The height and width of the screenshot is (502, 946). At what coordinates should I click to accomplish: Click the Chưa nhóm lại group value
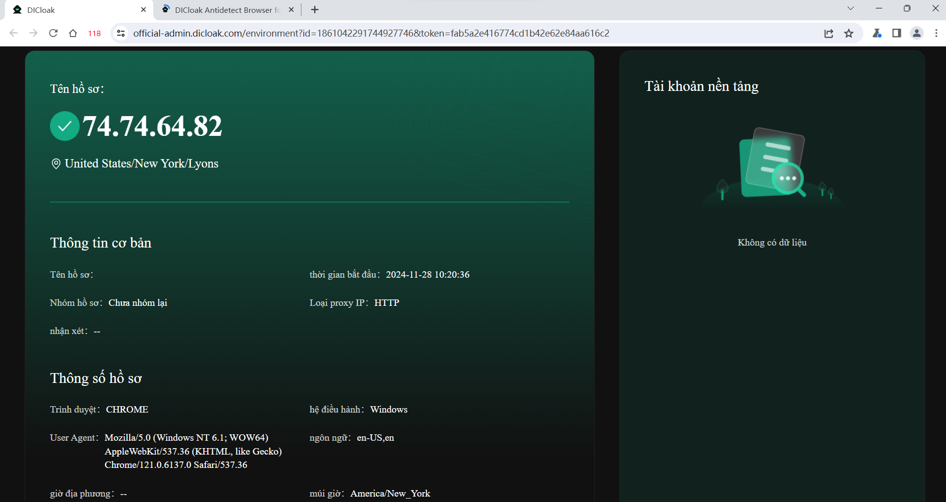coord(138,303)
